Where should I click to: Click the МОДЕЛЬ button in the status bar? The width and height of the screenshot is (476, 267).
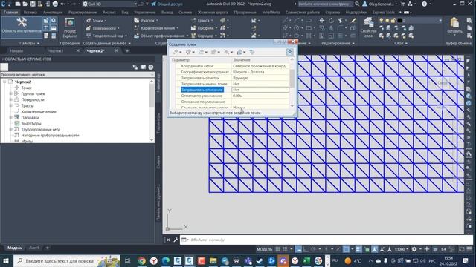click(x=265, y=249)
